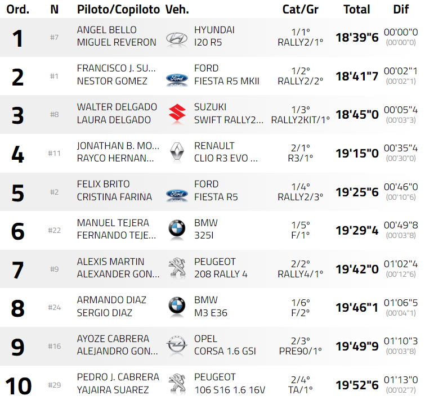Click the Peugeot logo beside 208 Rally 4
Image resolution: width=425 pixels, height=400 pixels.
pos(177,268)
